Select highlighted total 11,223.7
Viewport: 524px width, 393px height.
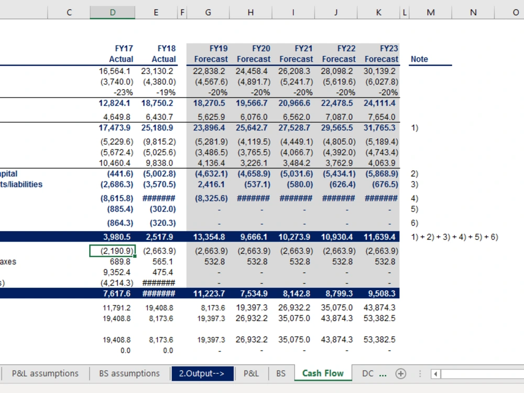pos(209,293)
